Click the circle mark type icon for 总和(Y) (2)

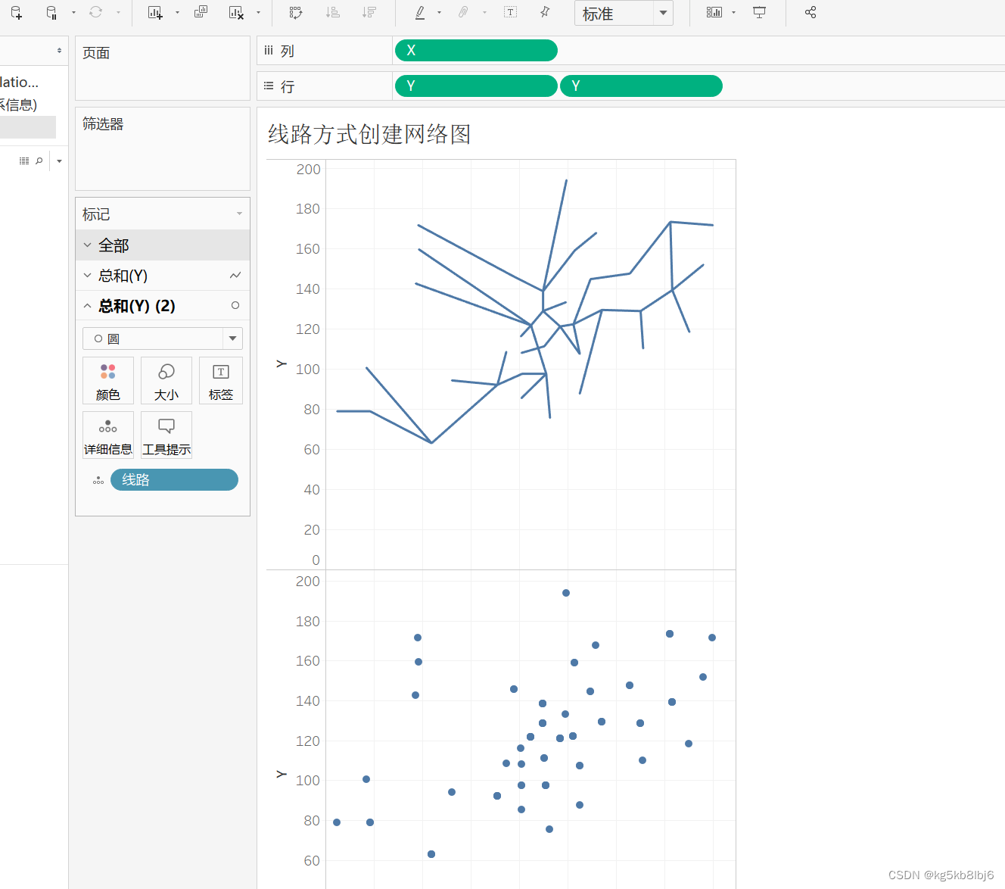tap(235, 305)
